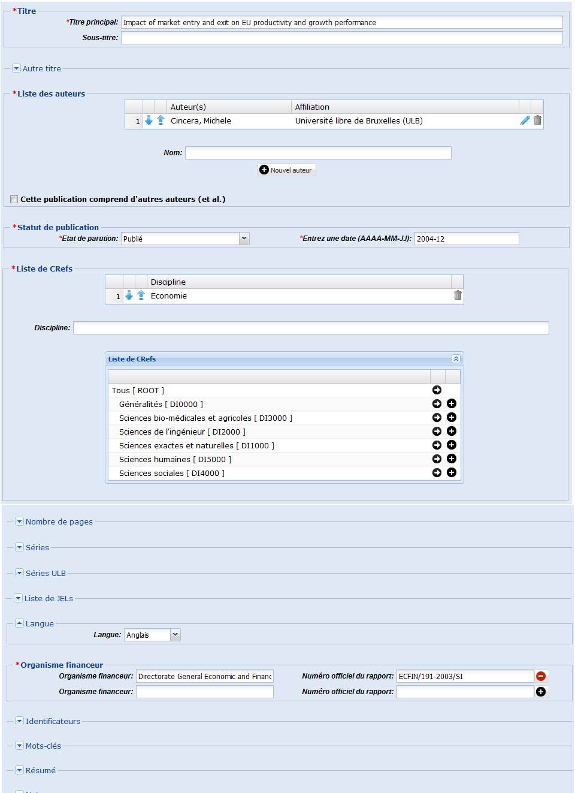The height and width of the screenshot is (793, 575).
Task: Expand the Autre titre section
Action: click(x=17, y=68)
